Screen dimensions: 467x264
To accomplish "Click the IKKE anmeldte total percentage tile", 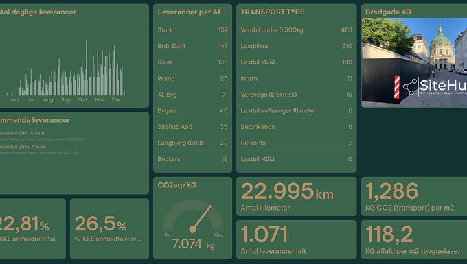I will click(x=33, y=228).
